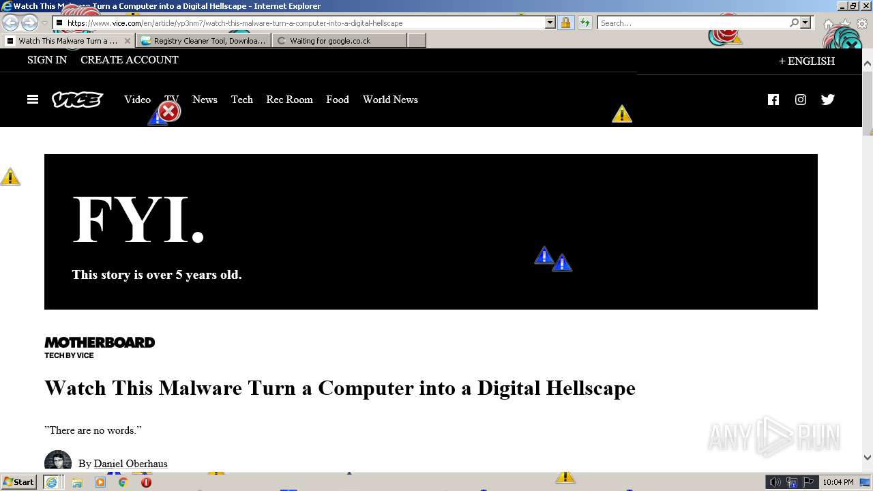
Task: Click the SIGN IN link
Action: (47, 60)
